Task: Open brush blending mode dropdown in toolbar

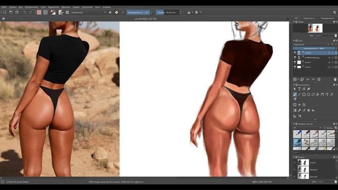Action: click(88, 13)
